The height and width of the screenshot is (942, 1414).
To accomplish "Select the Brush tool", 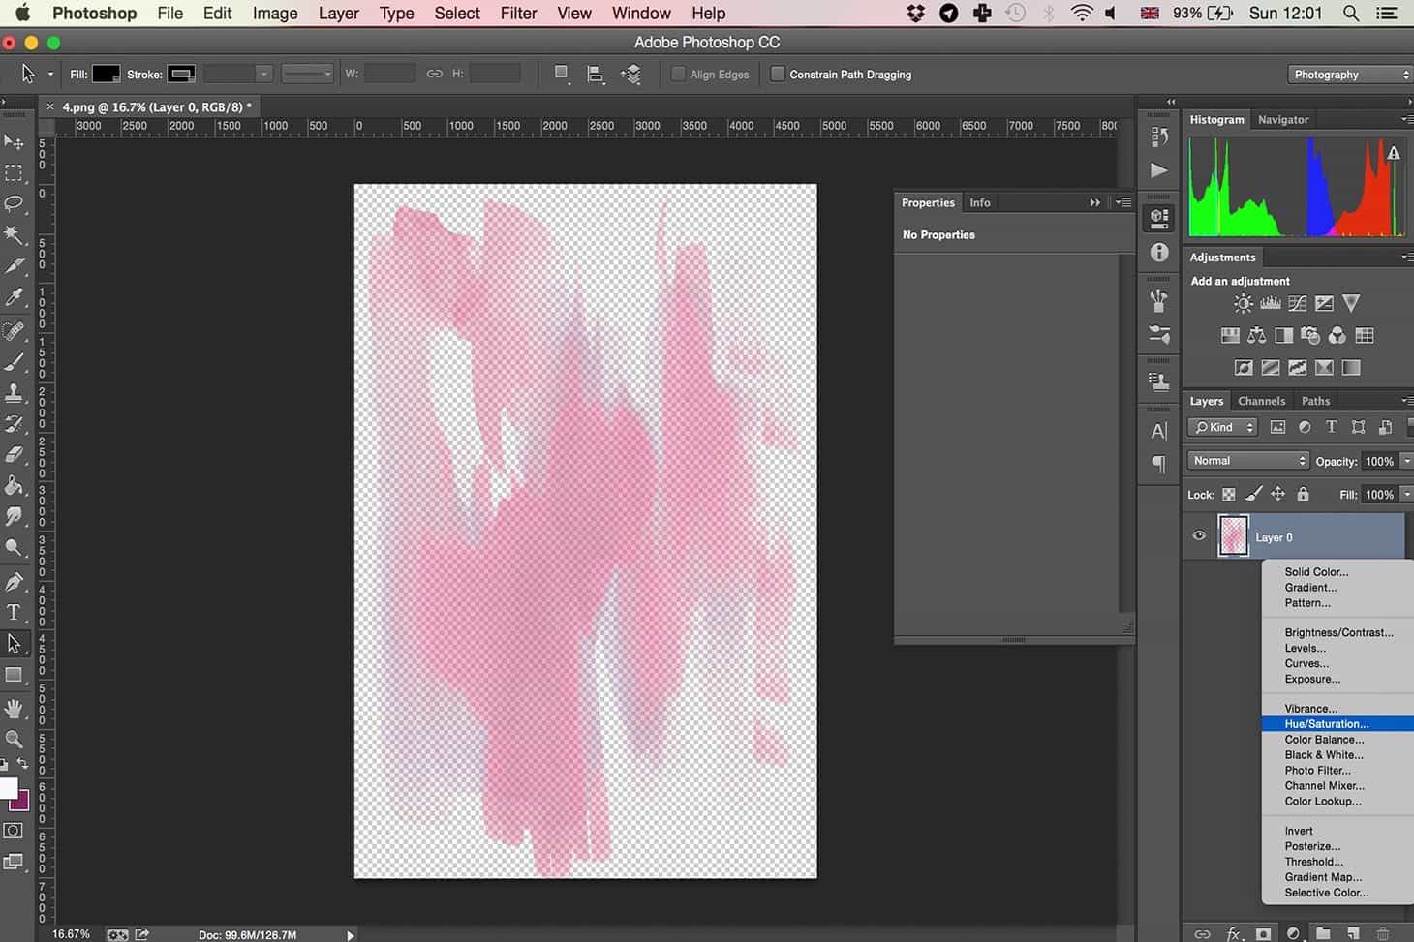I will (15, 362).
